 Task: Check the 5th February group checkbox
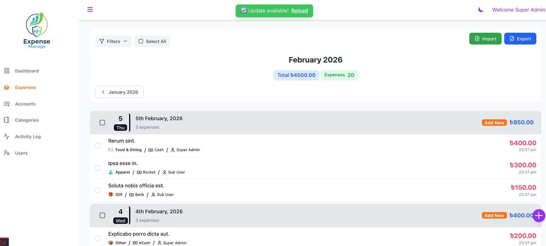click(x=102, y=123)
